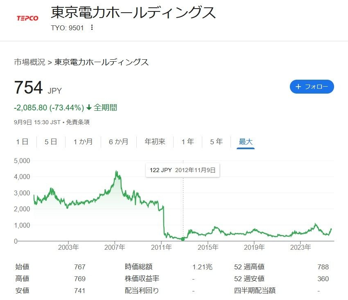The image size is (348, 300).
Task: Click the 2011年 axis label
Action: 161,247
